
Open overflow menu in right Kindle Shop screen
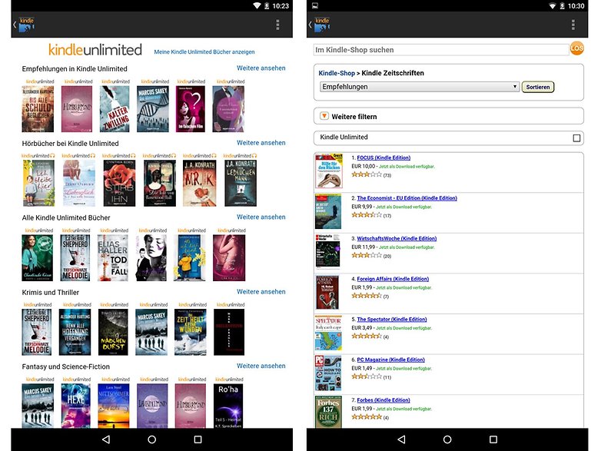[x=573, y=25]
